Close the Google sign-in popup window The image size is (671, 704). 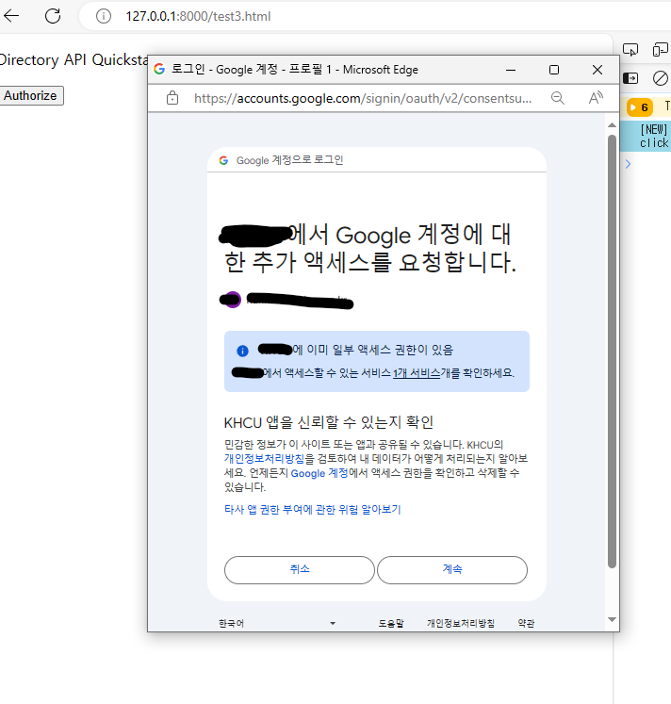coord(597,70)
